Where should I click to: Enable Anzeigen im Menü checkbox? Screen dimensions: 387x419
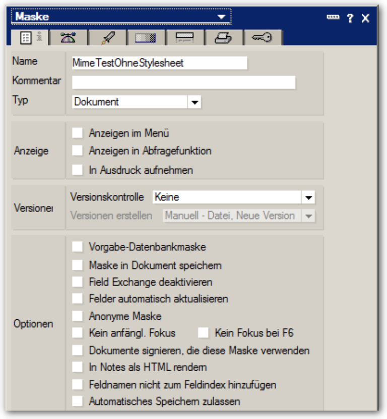(x=77, y=133)
